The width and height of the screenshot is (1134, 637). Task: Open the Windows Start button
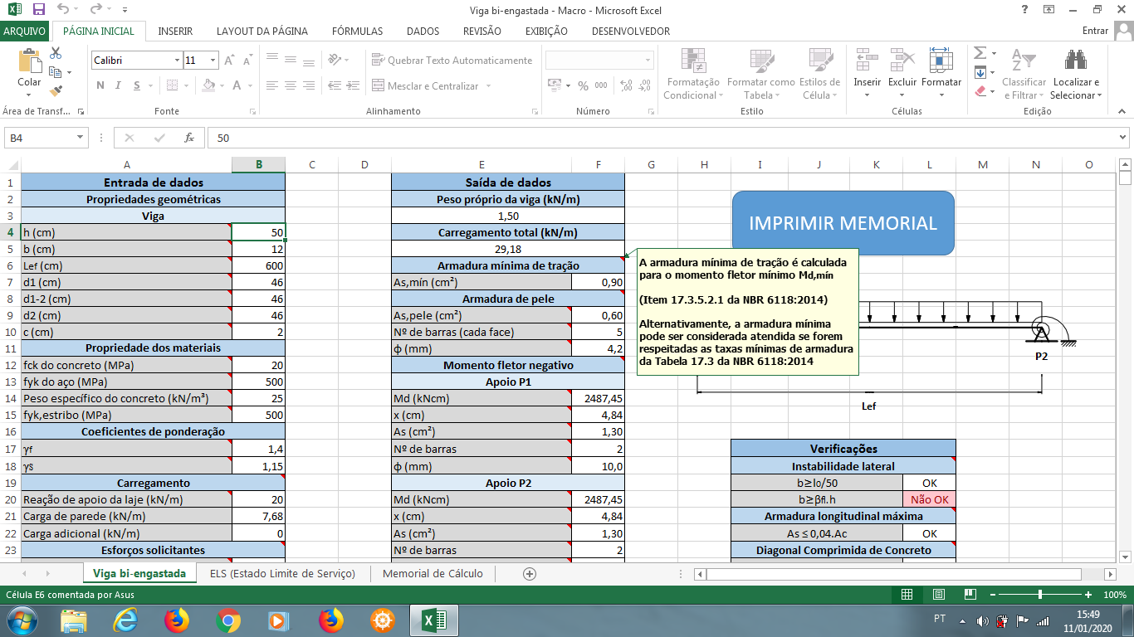click(22, 620)
